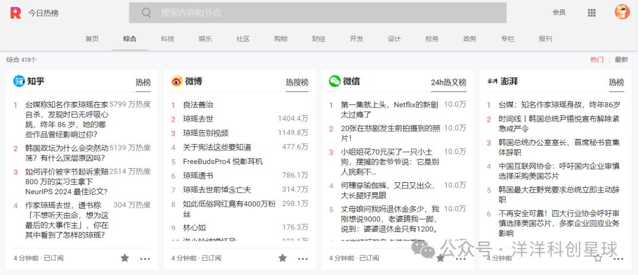Switch to the 校务 tab
The width and height of the screenshot is (638, 275).
coord(432,39)
